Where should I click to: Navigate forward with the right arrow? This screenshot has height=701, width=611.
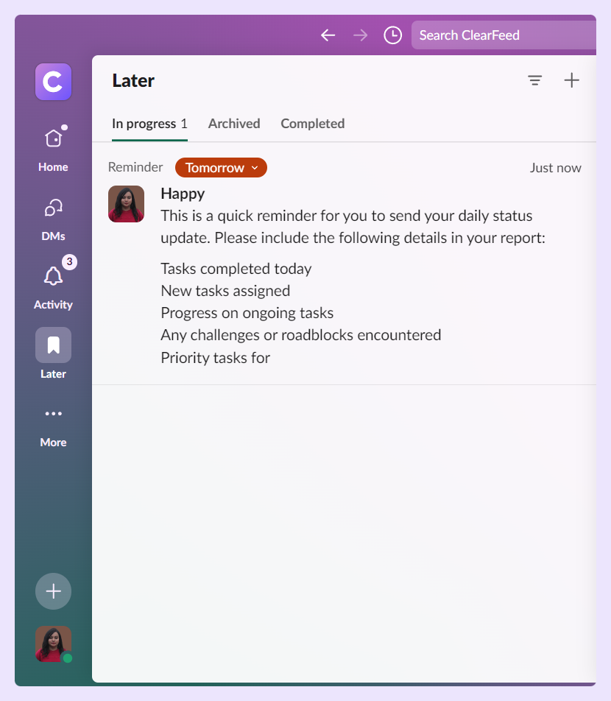(x=360, y=35)
